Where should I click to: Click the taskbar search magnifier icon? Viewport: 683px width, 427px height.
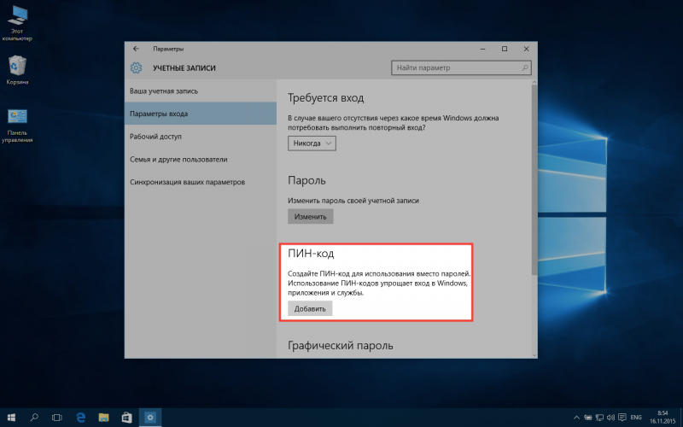(35, 418)
